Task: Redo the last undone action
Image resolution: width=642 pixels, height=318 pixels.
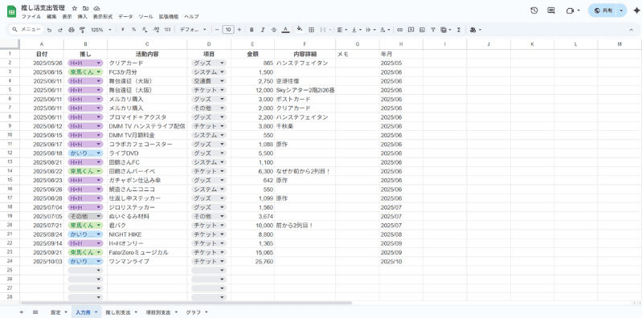Action: pos(60,30)
